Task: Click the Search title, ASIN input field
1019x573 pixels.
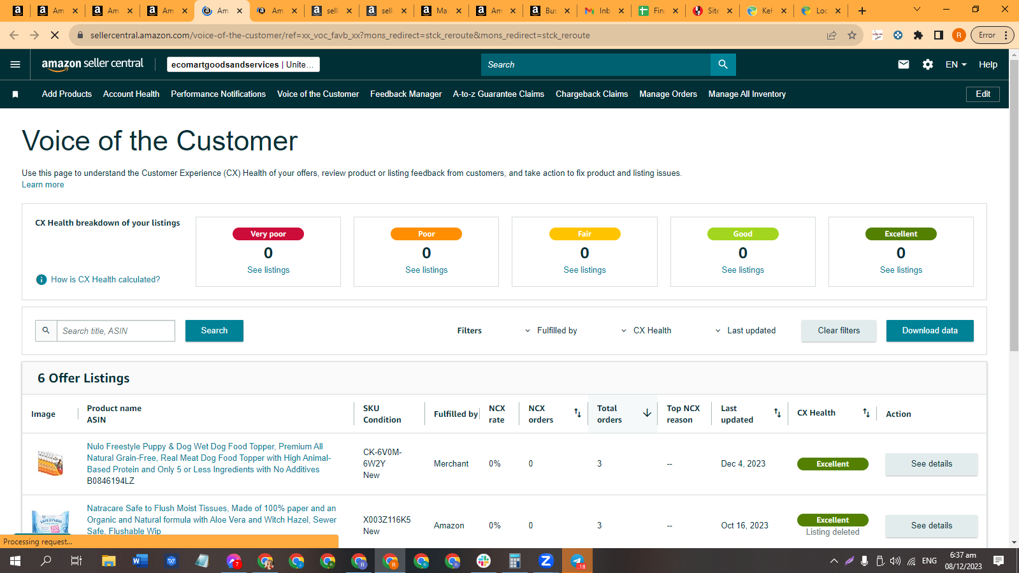Action: point(116,331)
